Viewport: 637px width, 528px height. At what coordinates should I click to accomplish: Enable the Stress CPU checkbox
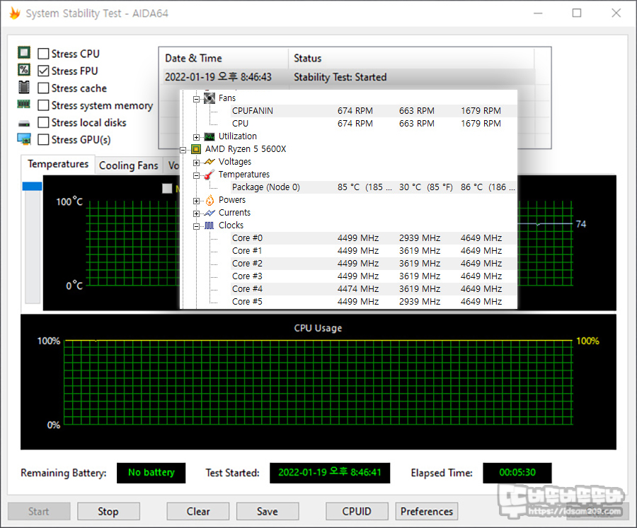43,54
